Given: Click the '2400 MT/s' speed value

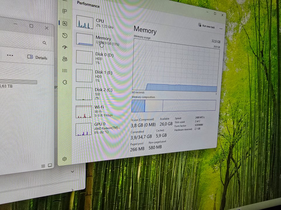Looking at the screenshot, I should [200, 117].
